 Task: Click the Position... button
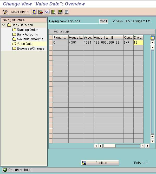coord(100,163)
